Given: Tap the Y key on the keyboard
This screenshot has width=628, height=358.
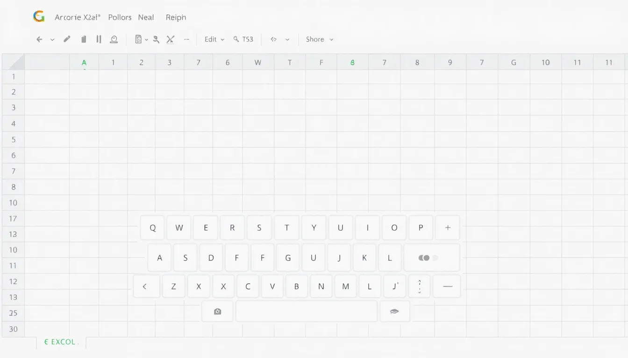Looking at the screenshot, I should pyautogui.click(x=314, y=228).
